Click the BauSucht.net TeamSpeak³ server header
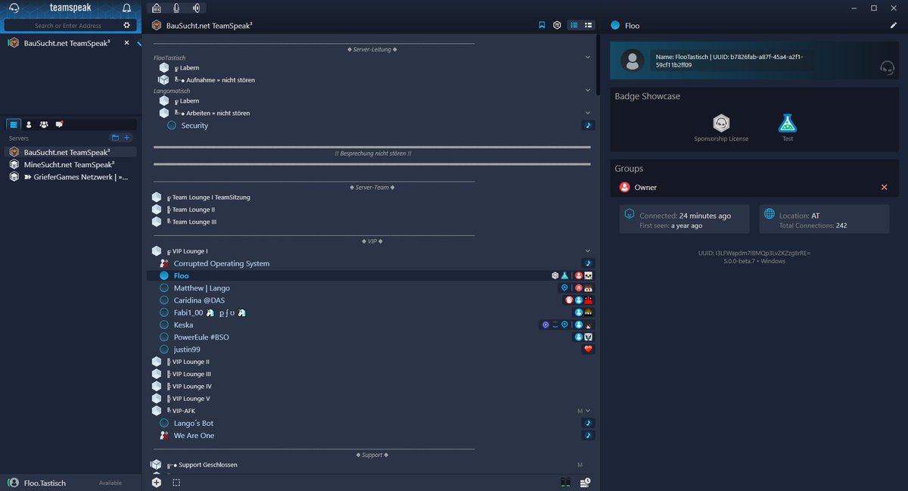Screen dimensions: 908x491 (x=201, y=25)
